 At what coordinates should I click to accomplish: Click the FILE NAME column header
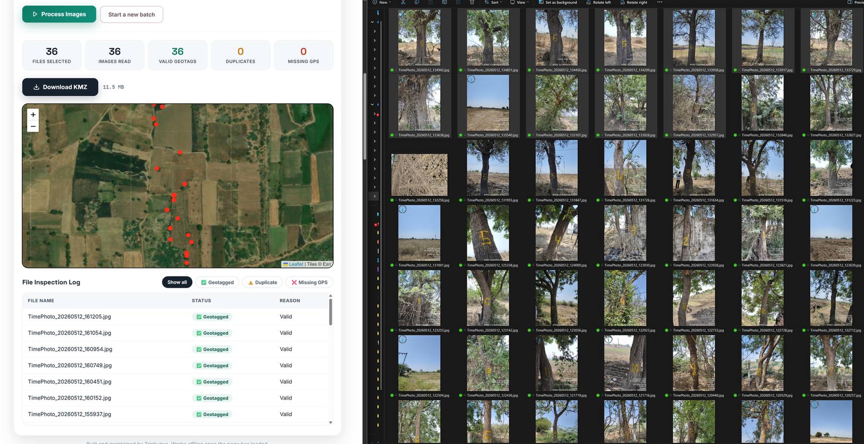(41, 301)
